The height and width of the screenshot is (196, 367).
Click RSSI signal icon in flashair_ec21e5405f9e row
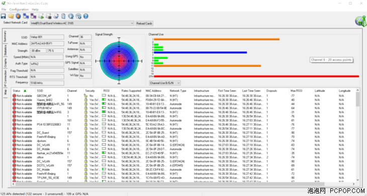coord(104,153)
